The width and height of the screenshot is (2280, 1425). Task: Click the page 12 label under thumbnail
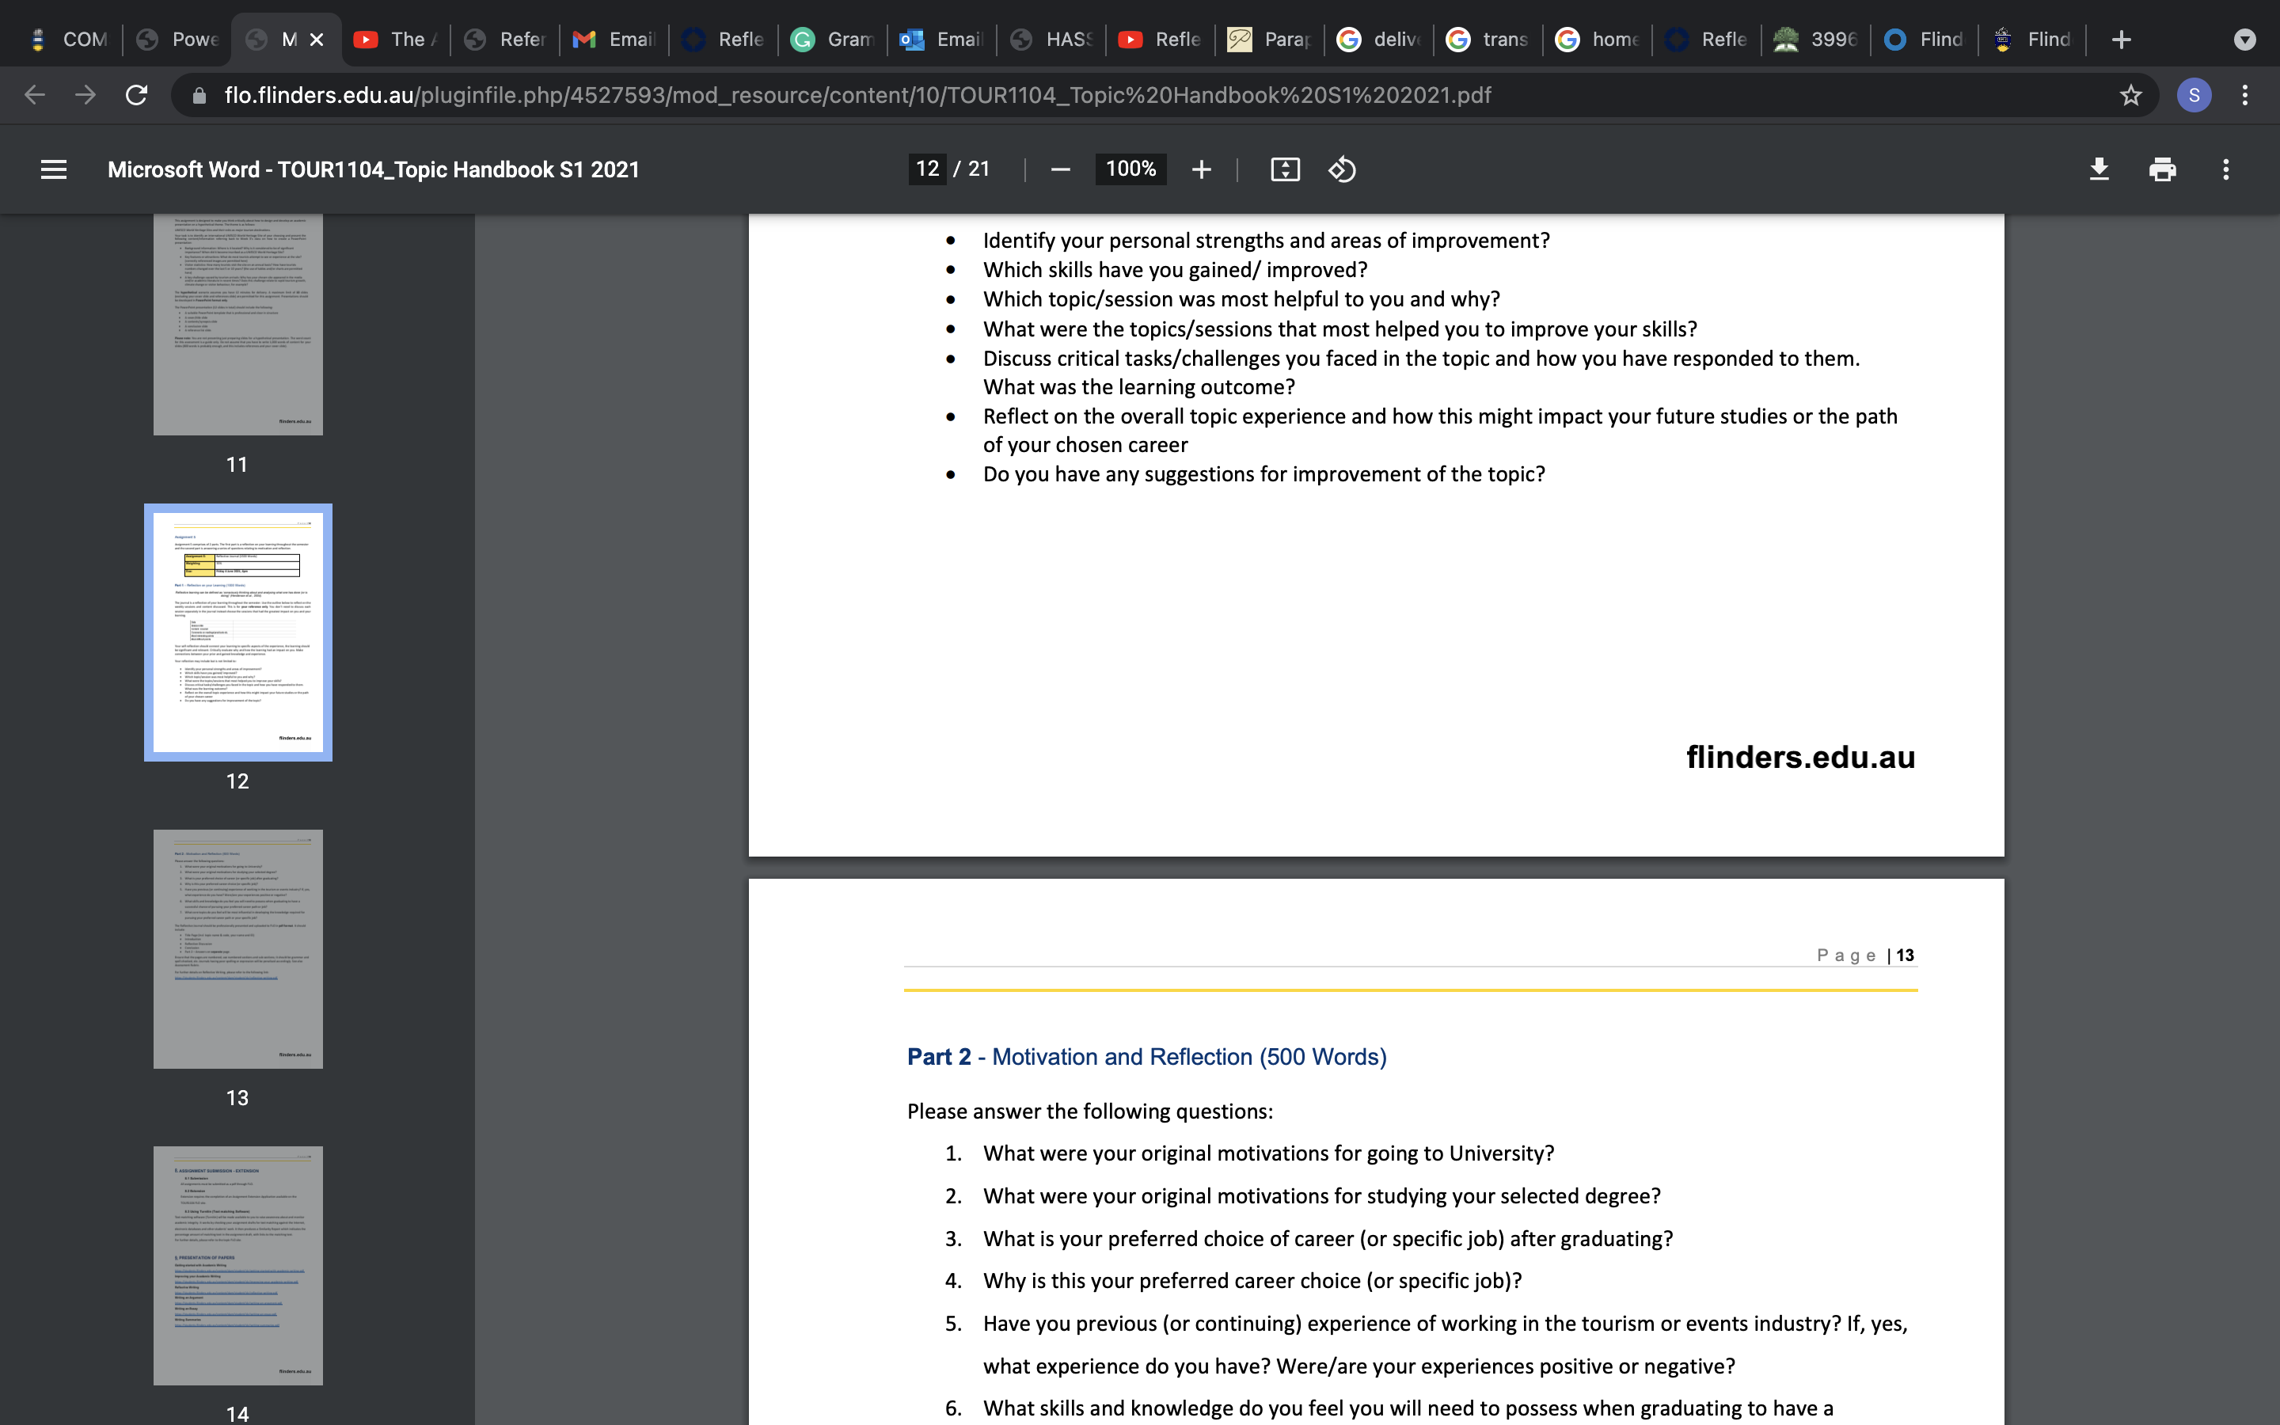pyautogui.click(x=237, y=781)
